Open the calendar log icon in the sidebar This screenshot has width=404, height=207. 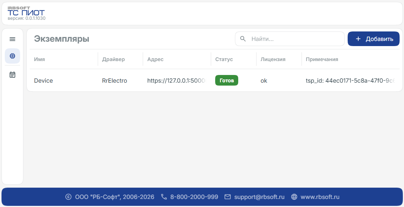12,75
